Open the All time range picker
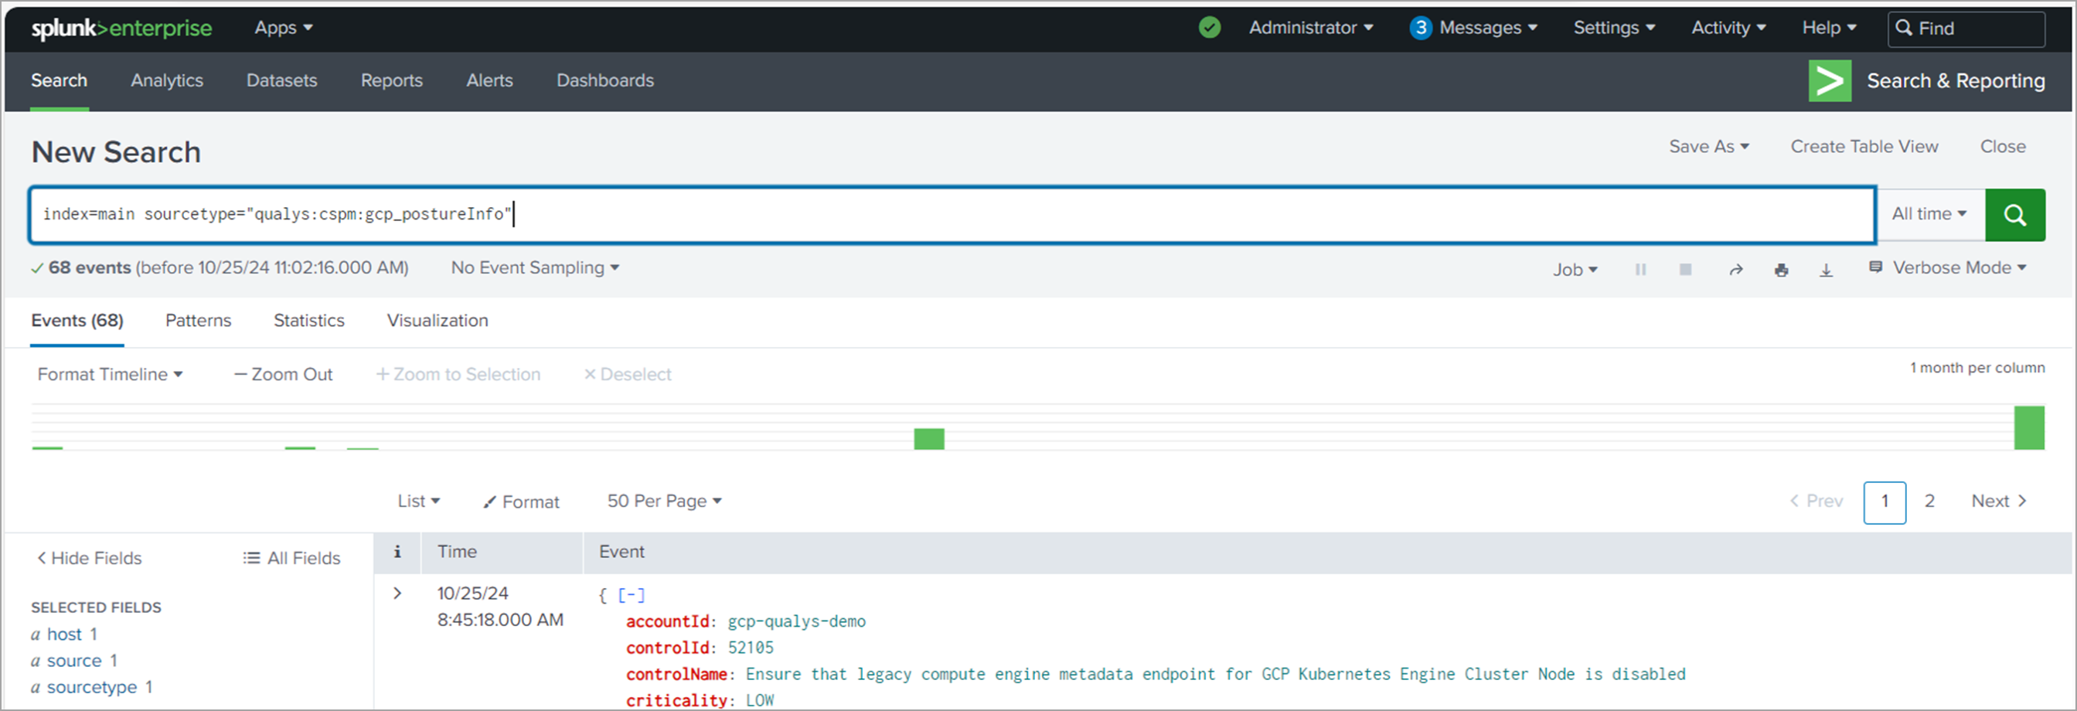 pyautogui.click(x=1929, y=213)
